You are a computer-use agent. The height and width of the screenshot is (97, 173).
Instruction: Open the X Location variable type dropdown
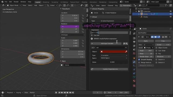point(114,56)
